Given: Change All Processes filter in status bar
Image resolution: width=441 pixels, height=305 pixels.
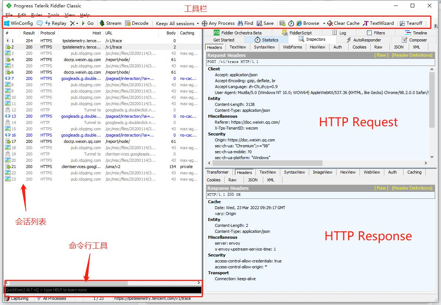Looking at the screenshot, I should (x=52, y=299).
